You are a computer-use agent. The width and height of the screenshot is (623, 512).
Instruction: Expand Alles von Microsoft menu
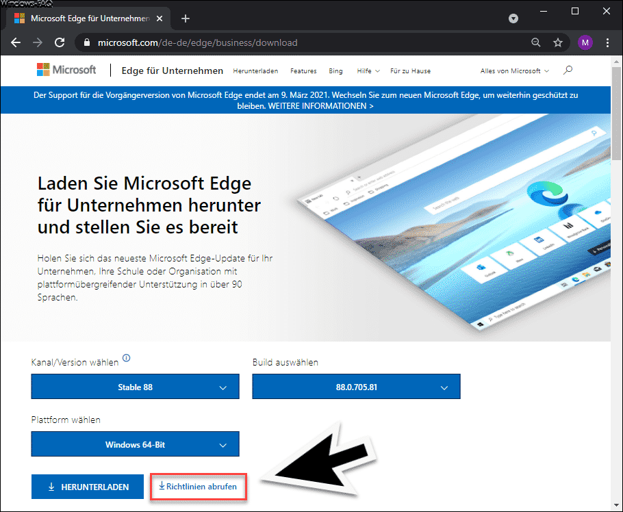pyautogui.click(x=515, y=71)
